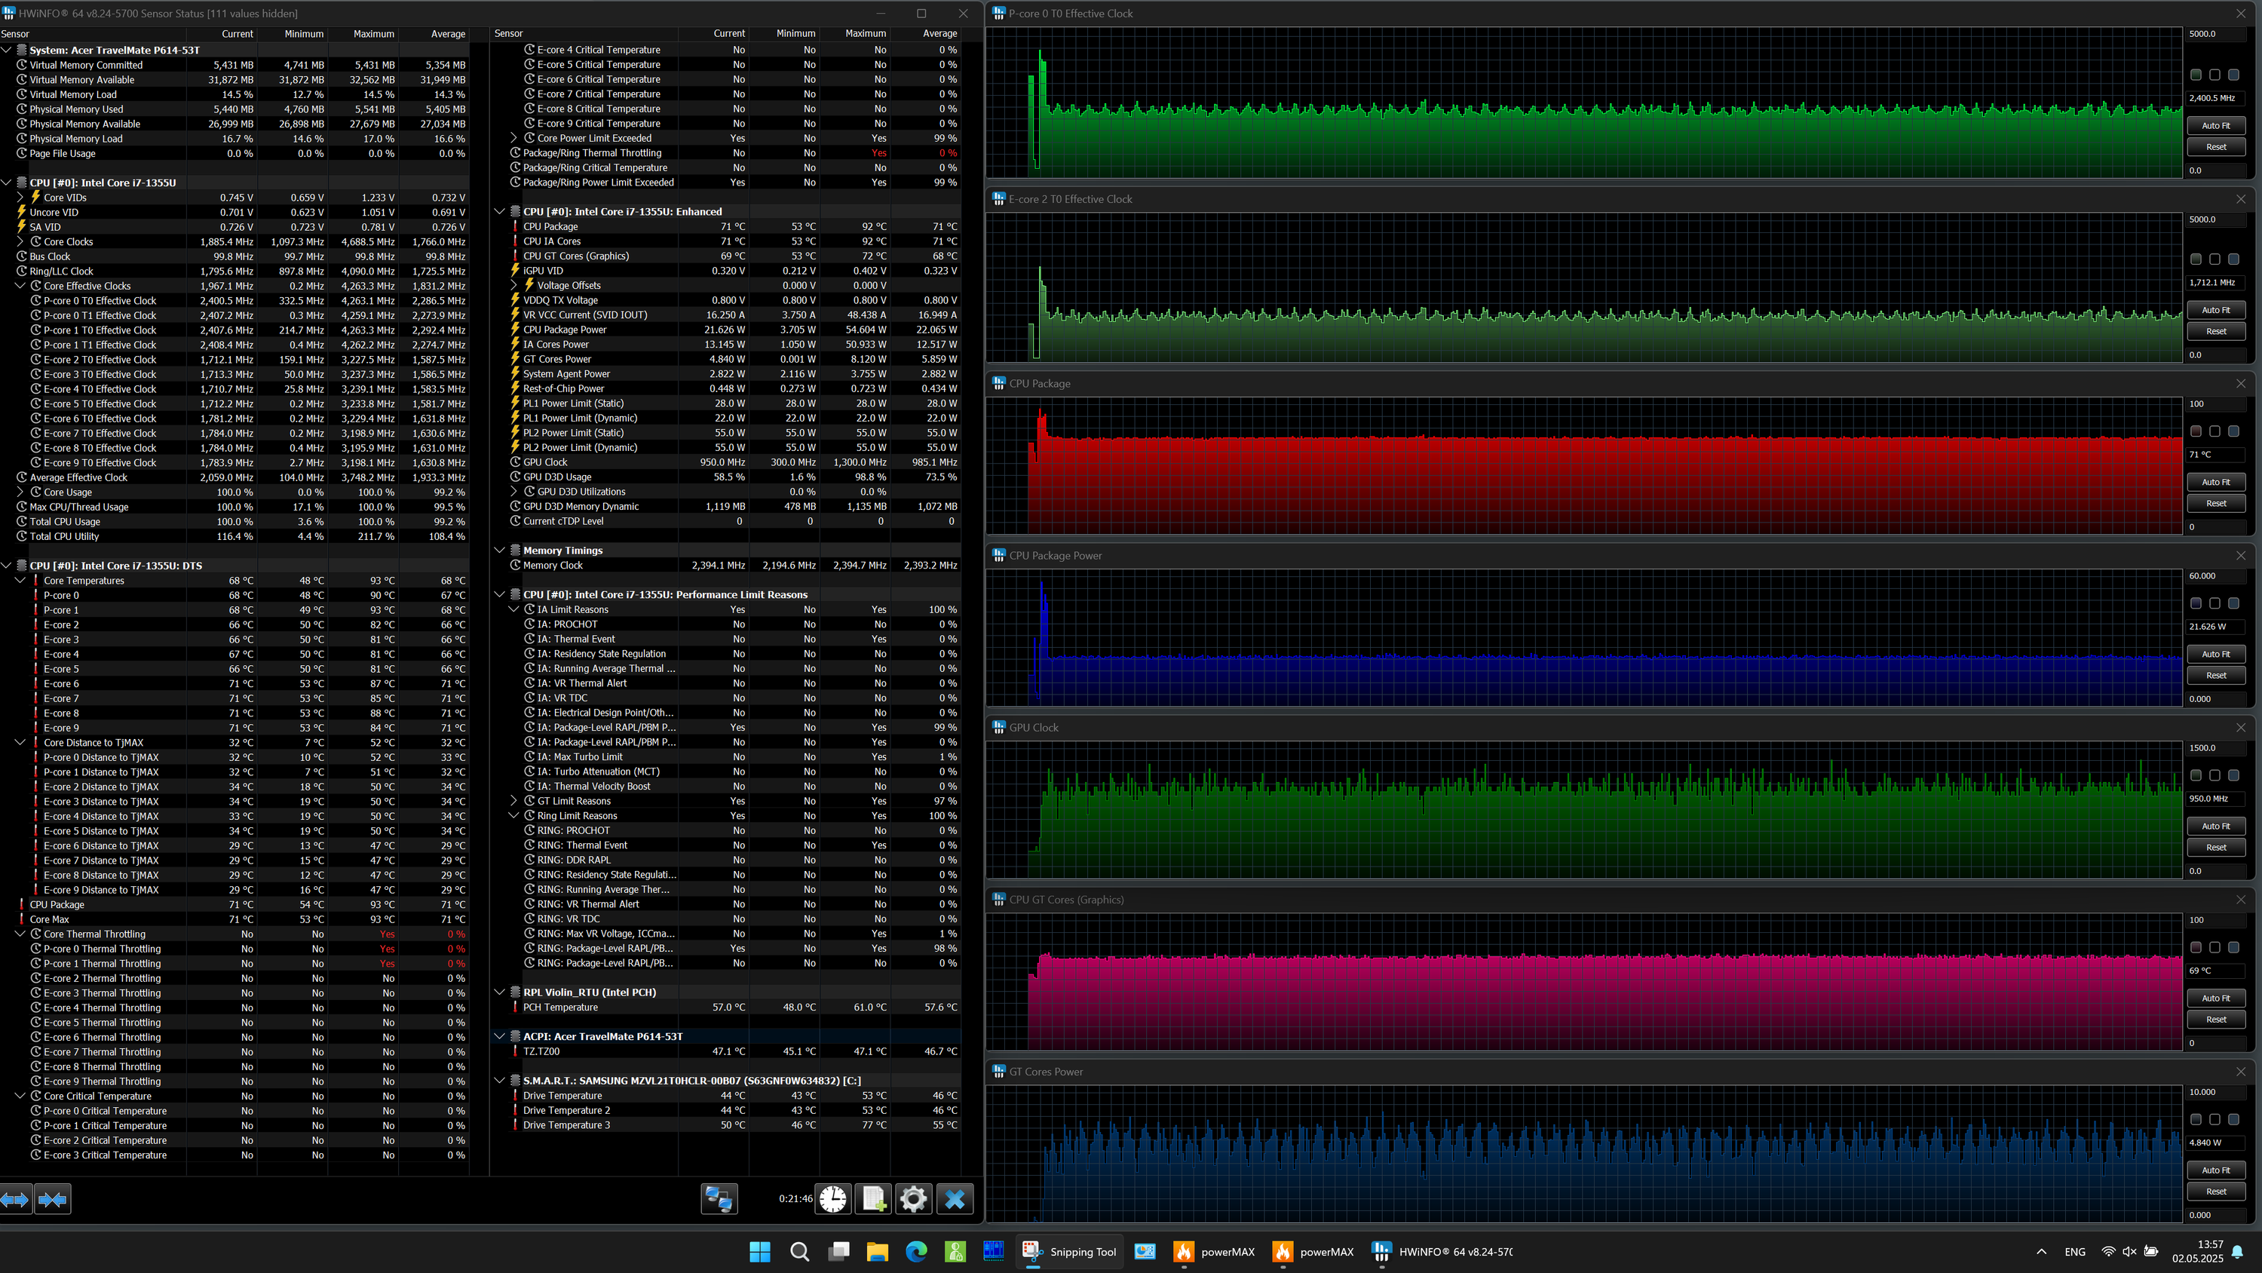The image size is (2262, 1273).
Task: Click the shrink sensor columns arrows button
Action: [x=53, y=1199]
